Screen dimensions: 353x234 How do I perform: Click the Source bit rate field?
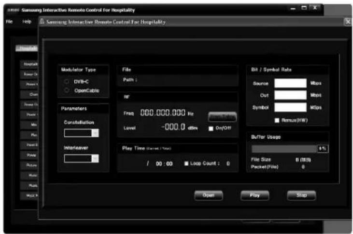point(290,83)
